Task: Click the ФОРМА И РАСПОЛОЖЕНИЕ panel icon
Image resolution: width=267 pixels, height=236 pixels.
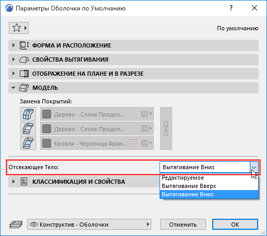Action: (24, 45)
